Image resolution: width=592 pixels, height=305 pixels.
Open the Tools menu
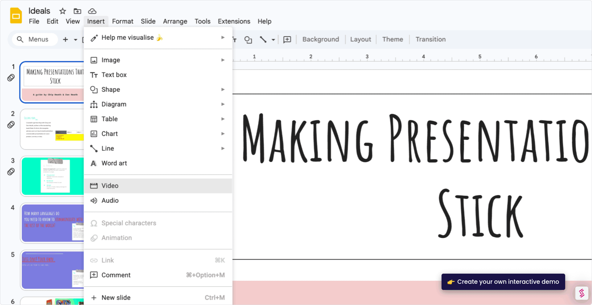tap(202, 21)
